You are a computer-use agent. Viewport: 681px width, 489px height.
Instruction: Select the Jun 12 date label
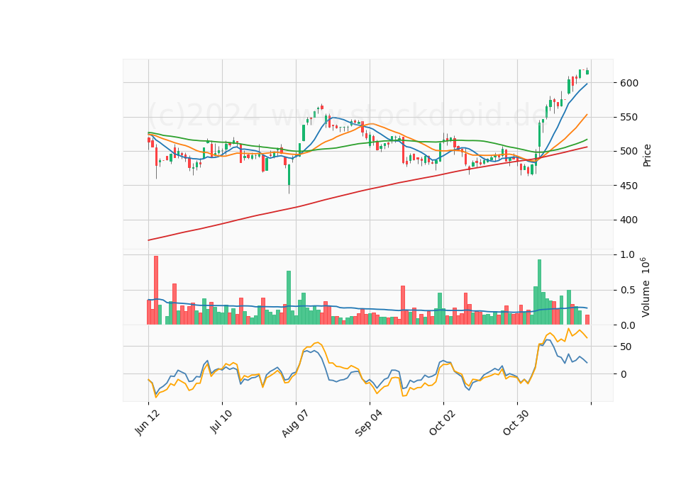148,422
